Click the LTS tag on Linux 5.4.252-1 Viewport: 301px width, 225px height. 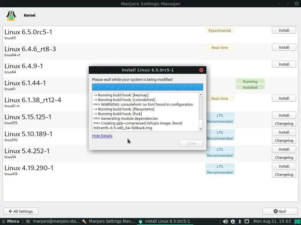pos(220,150)
